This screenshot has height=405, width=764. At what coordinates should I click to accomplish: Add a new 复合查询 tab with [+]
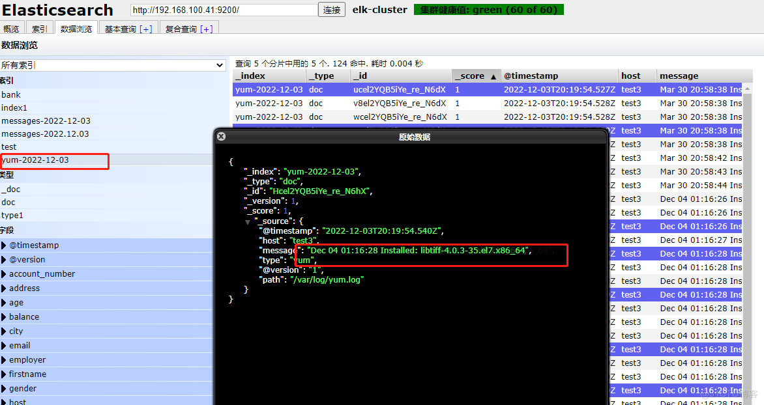click(207, 29)
